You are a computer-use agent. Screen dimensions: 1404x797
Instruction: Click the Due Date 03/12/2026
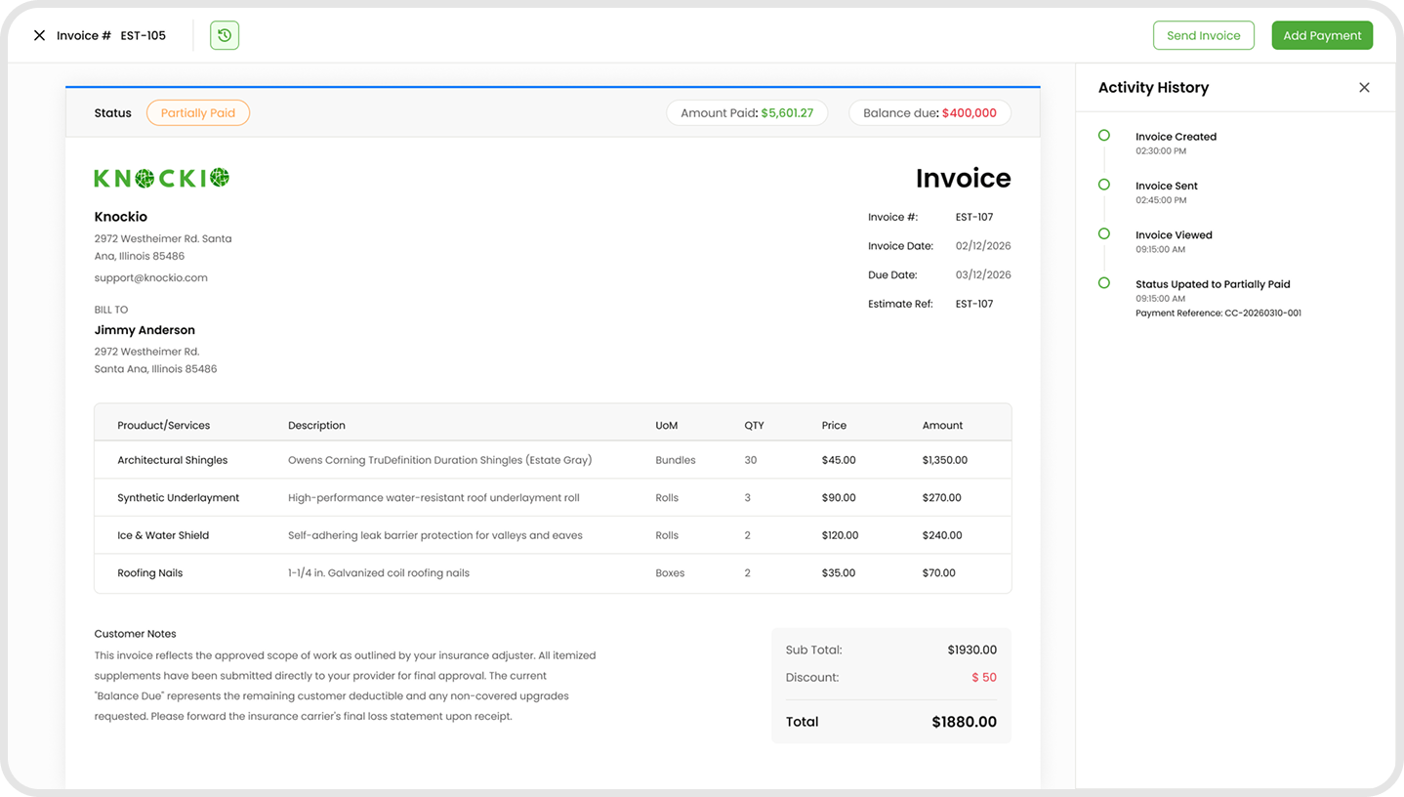983,275
